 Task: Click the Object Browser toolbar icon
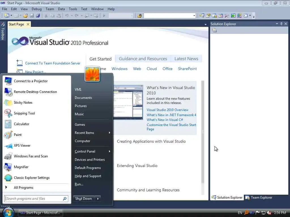pos(220,16)
